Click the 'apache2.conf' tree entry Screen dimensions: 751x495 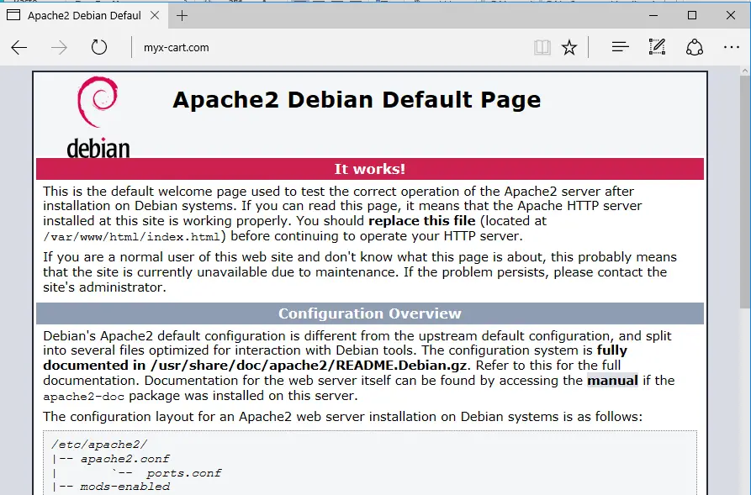pos(124,459)
